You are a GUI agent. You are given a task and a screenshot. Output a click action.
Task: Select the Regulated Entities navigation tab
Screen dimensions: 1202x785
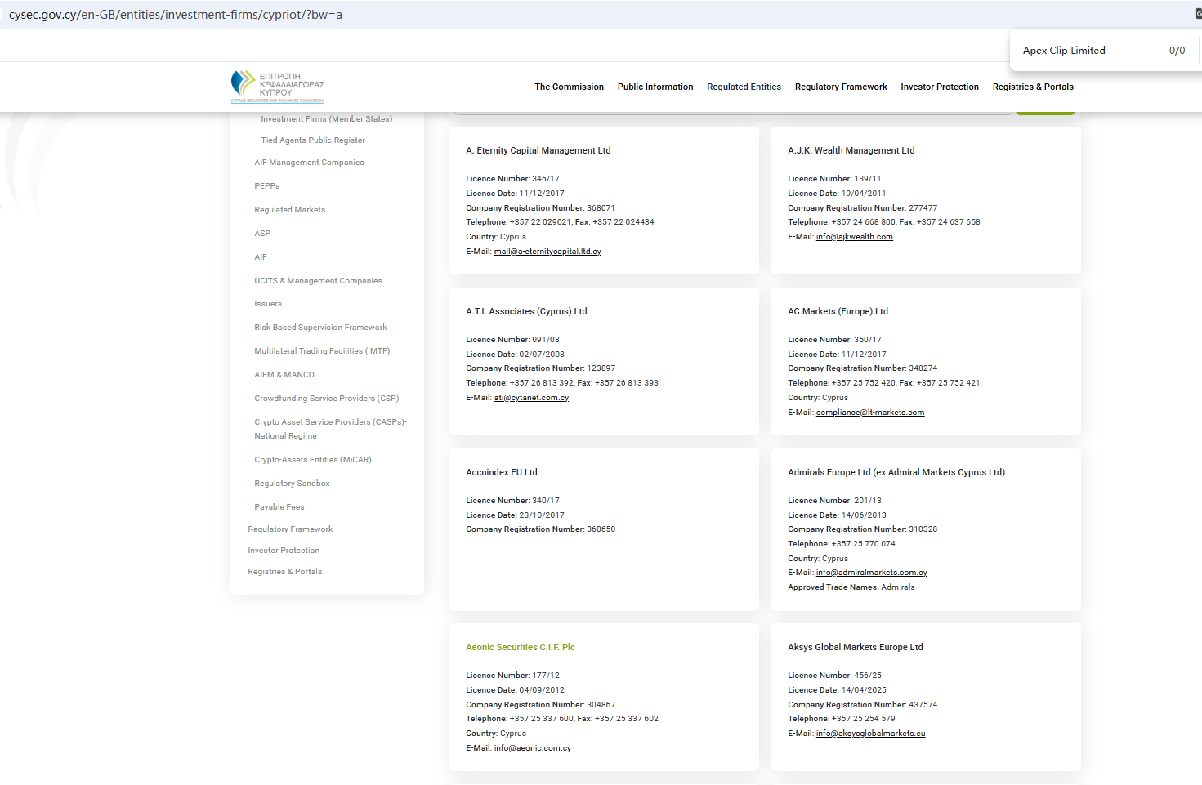coord(744,87)
